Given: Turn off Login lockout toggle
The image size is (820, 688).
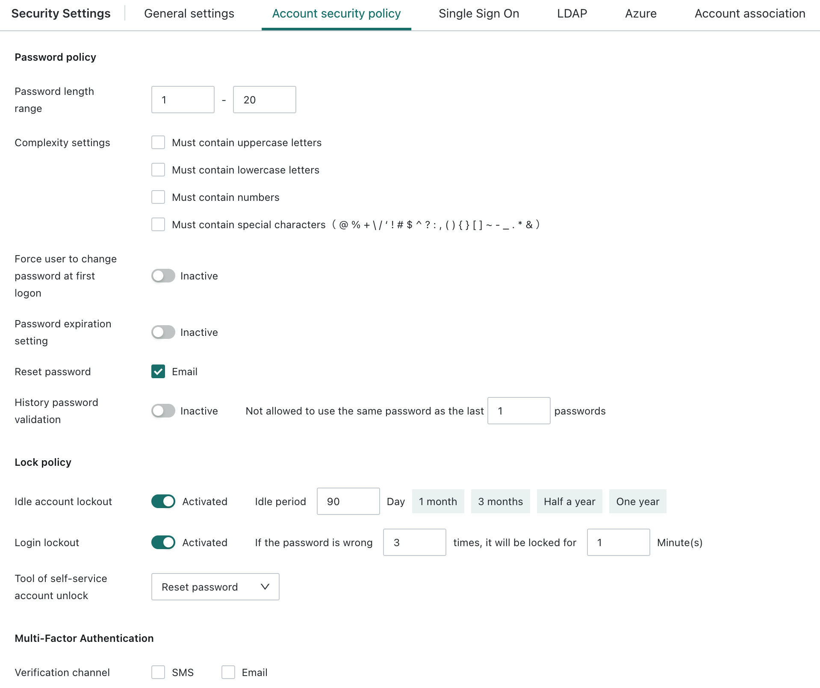Looking at the screenshot, I should [163, 542].
